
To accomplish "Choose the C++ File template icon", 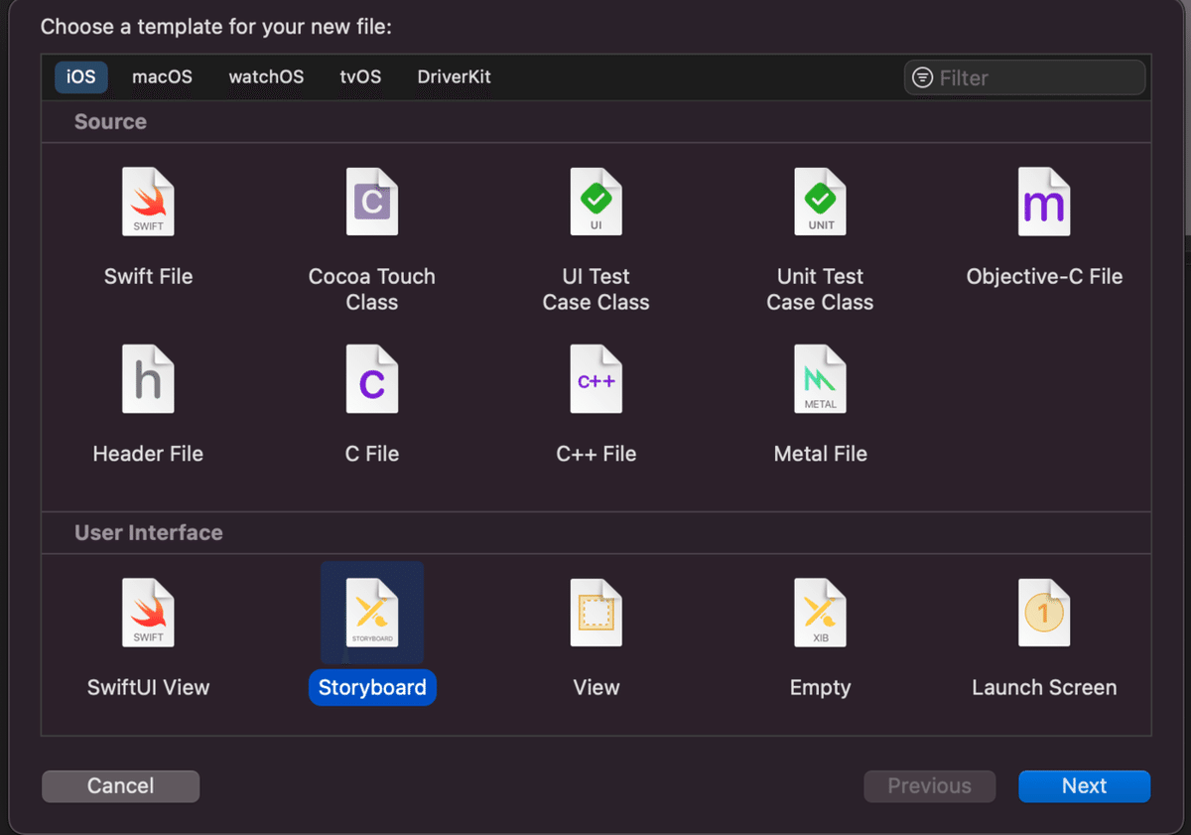I will [596, 379].
